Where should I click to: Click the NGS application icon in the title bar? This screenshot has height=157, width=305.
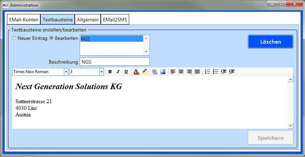(x=6, y=5)
